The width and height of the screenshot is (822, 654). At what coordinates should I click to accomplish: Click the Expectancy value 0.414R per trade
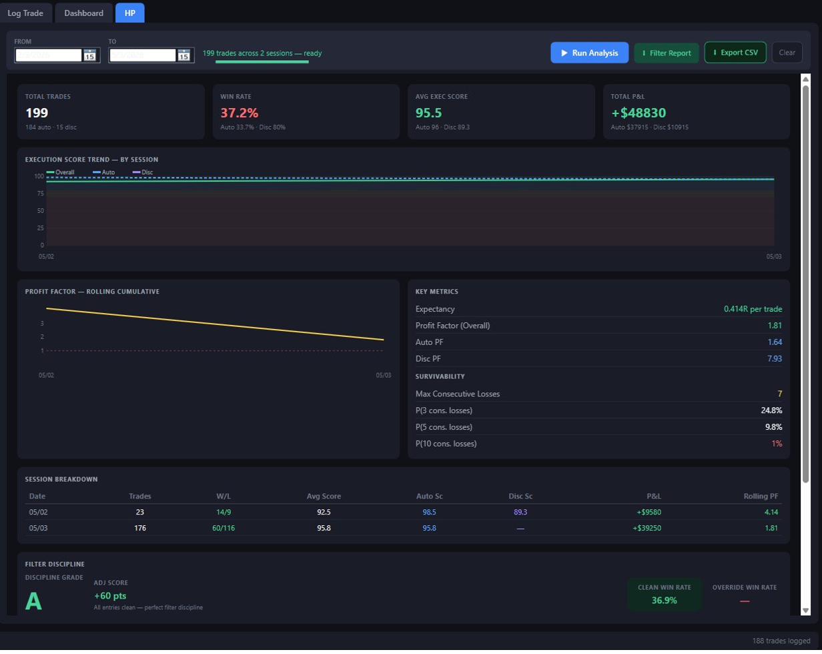tap(753, 309)
